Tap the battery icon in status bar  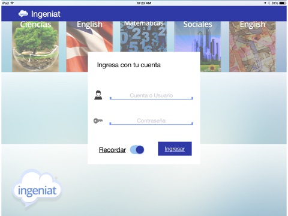(x=283, y=3)
